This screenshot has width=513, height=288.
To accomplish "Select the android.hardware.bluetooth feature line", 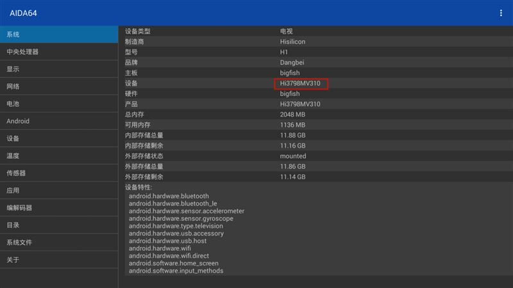I will [169, 196].
